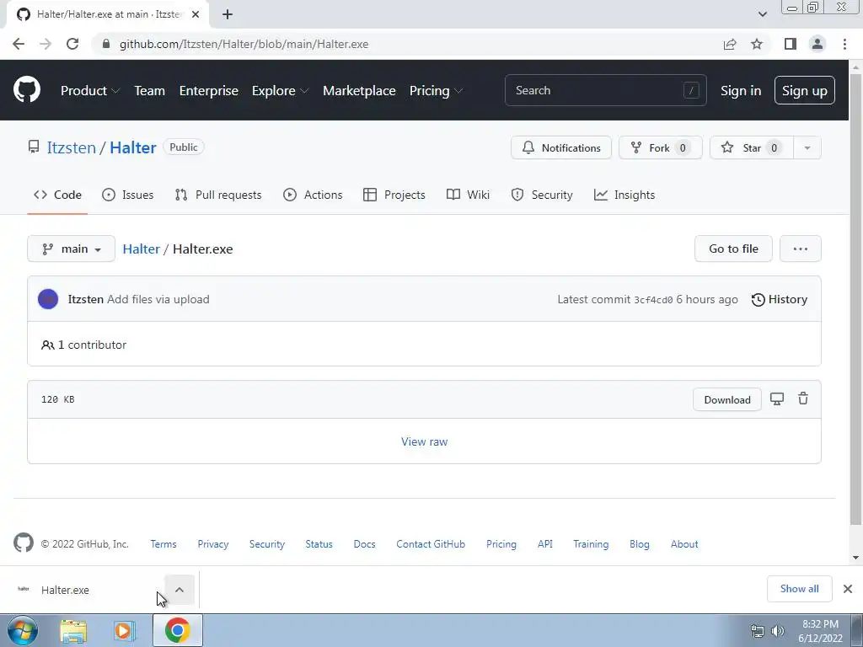Open a new browser tab
Image resolution: width=863 pixels, height=647 pixels.
click(x=228, y=14)
